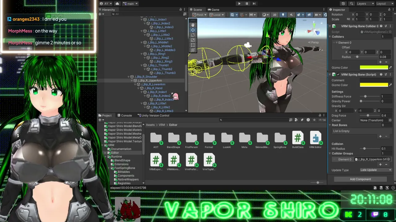The image size is (396, 222).
Task: Click the Spring Bone yellow Gizmo Color swatch
Action: point(374,85)
